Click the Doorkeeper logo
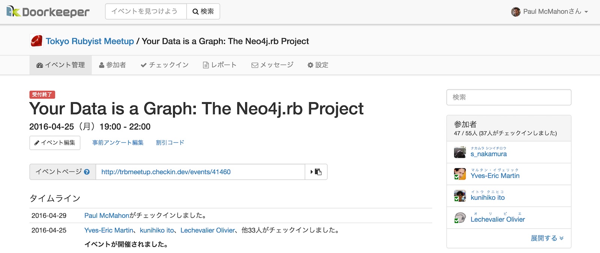This screenshot has height=253, width=600. click(x=48, y=12)
